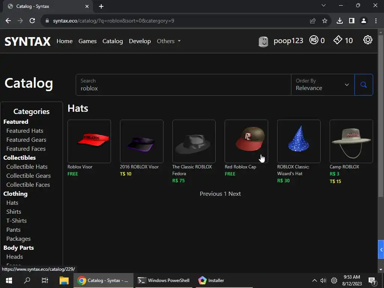
Task: Click the catalog search magnifier button
Action: tap(363, 85)
